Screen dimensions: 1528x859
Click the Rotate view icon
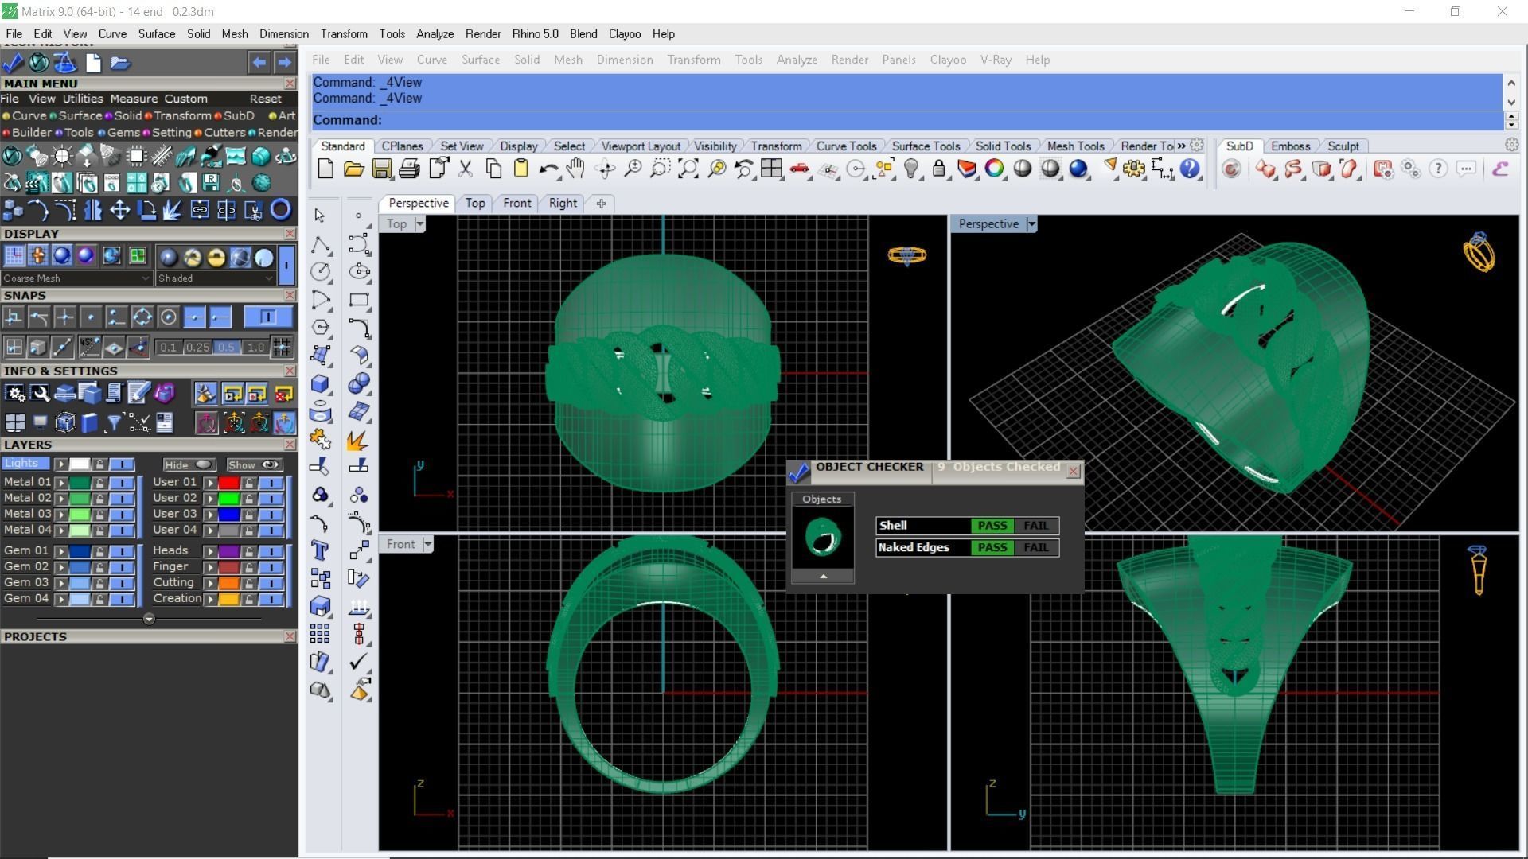click(605, 169)
